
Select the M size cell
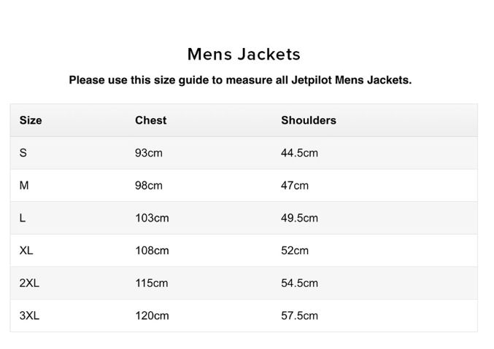click(24, 185)
